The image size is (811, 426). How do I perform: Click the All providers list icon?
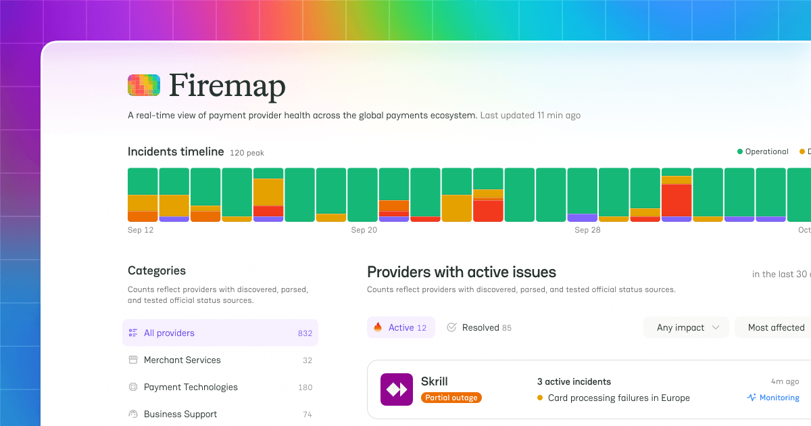point(133,333)
